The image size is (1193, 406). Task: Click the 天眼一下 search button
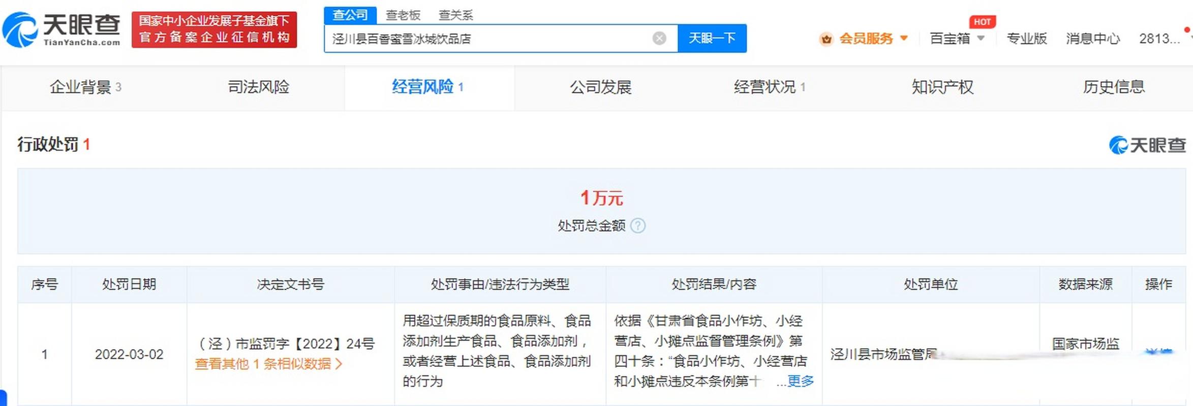tap(712, 38)
